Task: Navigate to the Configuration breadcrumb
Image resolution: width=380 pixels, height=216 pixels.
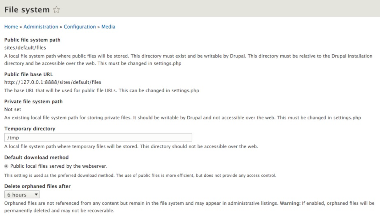Action: (80, 27)
